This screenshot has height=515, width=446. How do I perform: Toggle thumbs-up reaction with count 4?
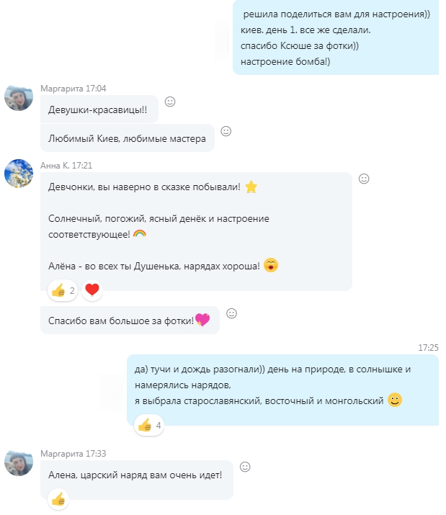pos(149,426)
